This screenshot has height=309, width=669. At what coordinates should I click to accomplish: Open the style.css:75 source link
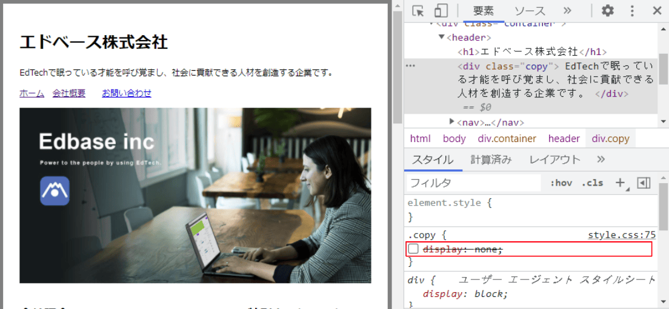click(622, 235)
